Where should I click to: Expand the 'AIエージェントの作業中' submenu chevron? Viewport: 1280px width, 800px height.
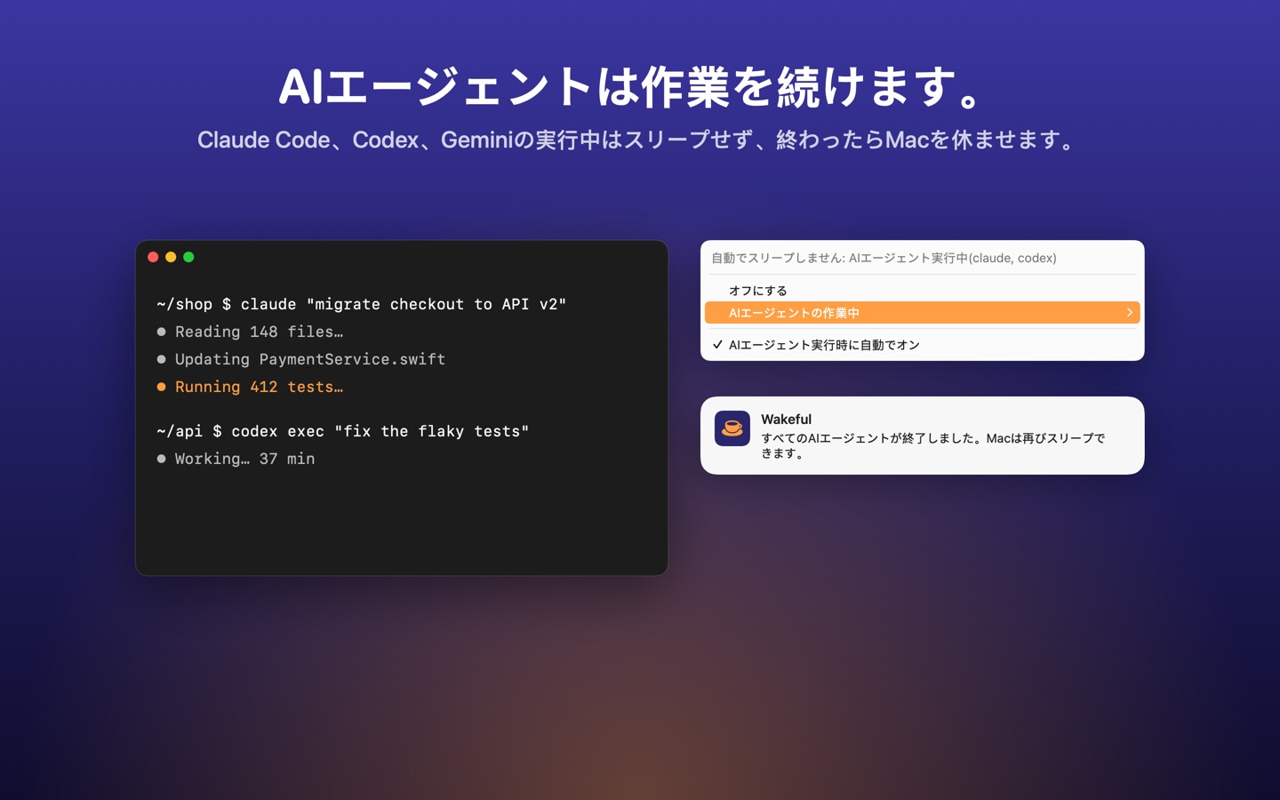tap(1129, 313)
